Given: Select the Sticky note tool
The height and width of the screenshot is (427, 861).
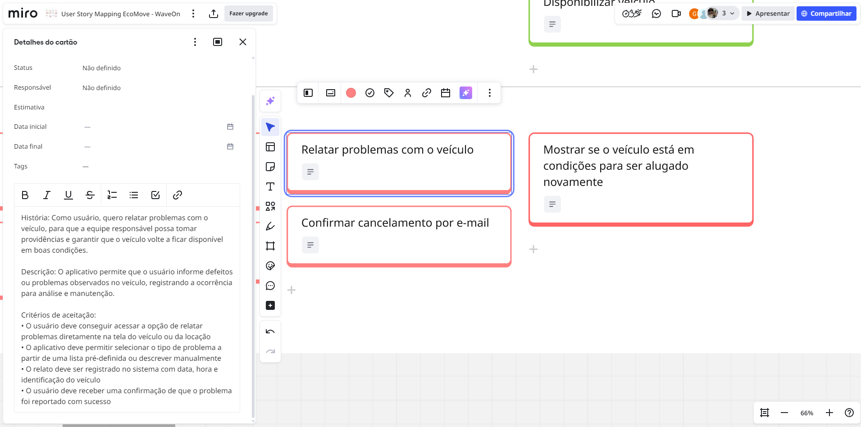Looking at the screenshot, I should [x=270, y=167].
